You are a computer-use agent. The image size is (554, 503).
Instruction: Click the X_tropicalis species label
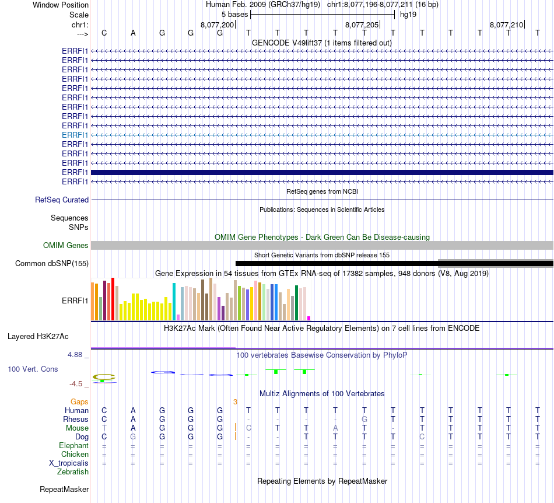69,463
